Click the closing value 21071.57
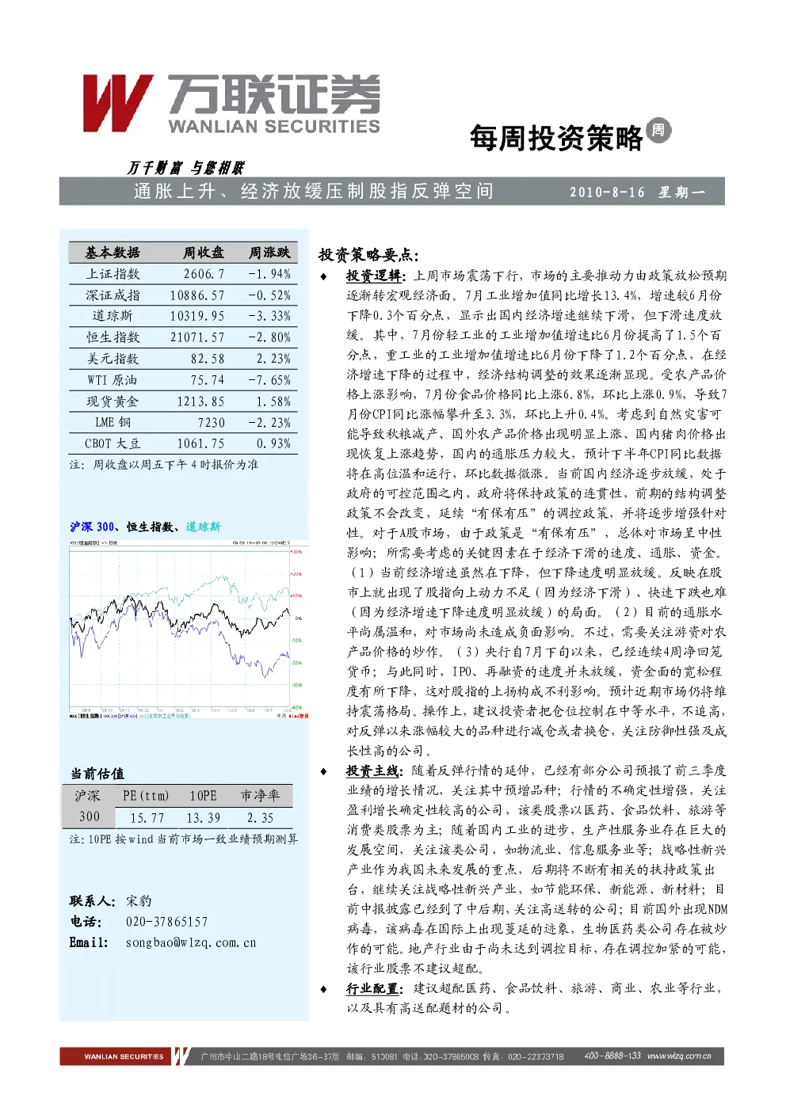The width and height of the screenshot is (786, 1111). (197, 337)
